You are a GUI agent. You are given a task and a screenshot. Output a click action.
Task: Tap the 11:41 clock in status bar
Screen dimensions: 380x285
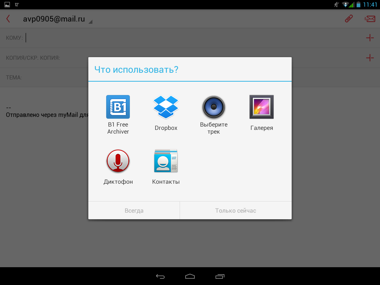tap(370, 4)
